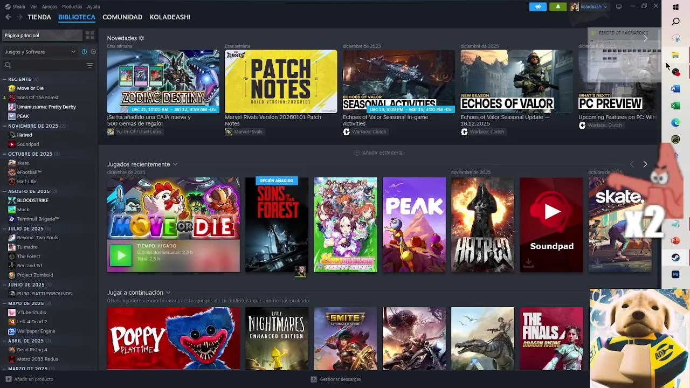The image size is (690, 388).
Task: Toggle the ready-to-play filter icon
Action: pyautogui.click(x=93, y=52)
